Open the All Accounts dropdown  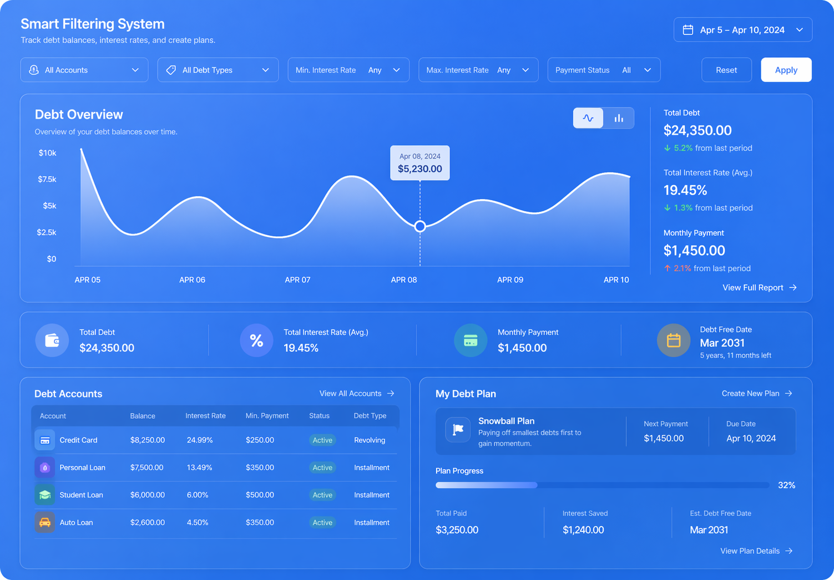click(84, 70)
